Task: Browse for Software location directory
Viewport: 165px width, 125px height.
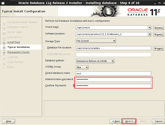Action: [158, 34]
